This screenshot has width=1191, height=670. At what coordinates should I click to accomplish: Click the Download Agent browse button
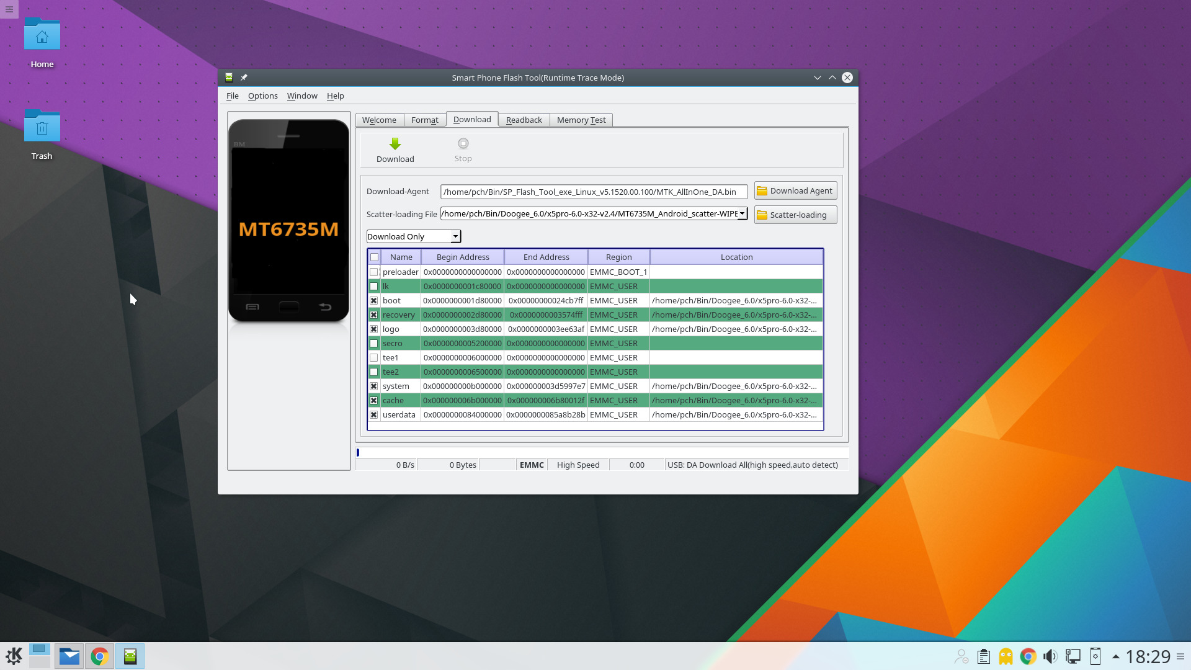click(796, 190)
